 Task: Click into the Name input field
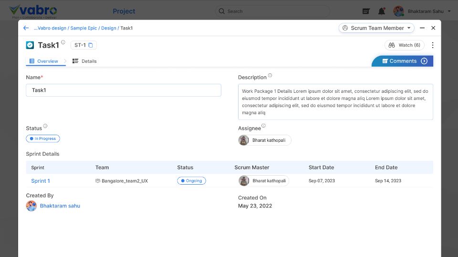pyautogui.click(x=123, y=90)
